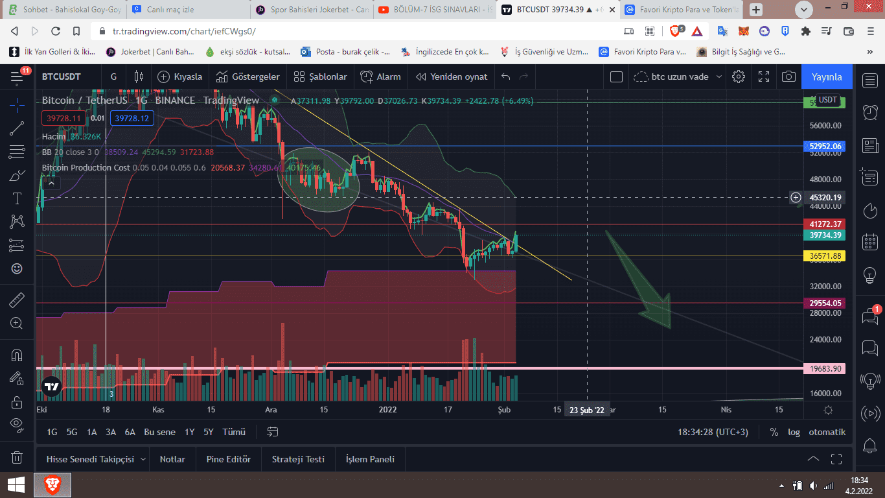Activate the zoom in tool
The width and height of the screenshot is (885, 498).
tap(17, 323)
